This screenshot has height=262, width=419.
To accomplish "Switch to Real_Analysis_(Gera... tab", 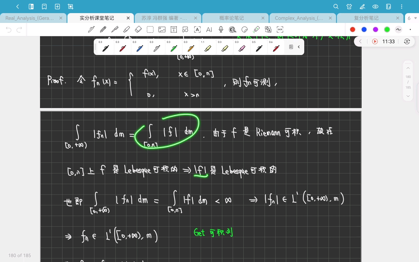I will 30,18.
